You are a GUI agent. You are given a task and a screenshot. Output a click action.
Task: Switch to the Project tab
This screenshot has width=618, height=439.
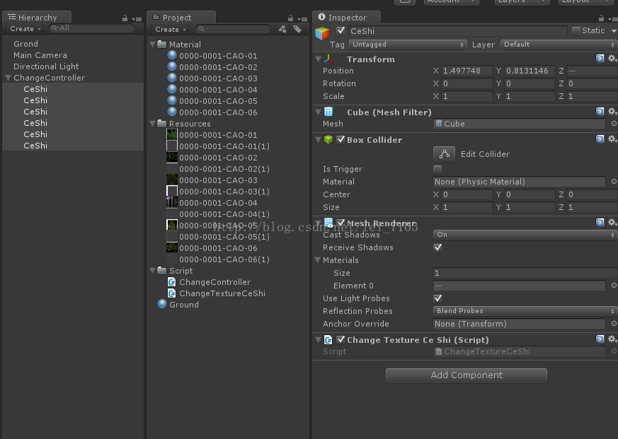tap(181, 18)
